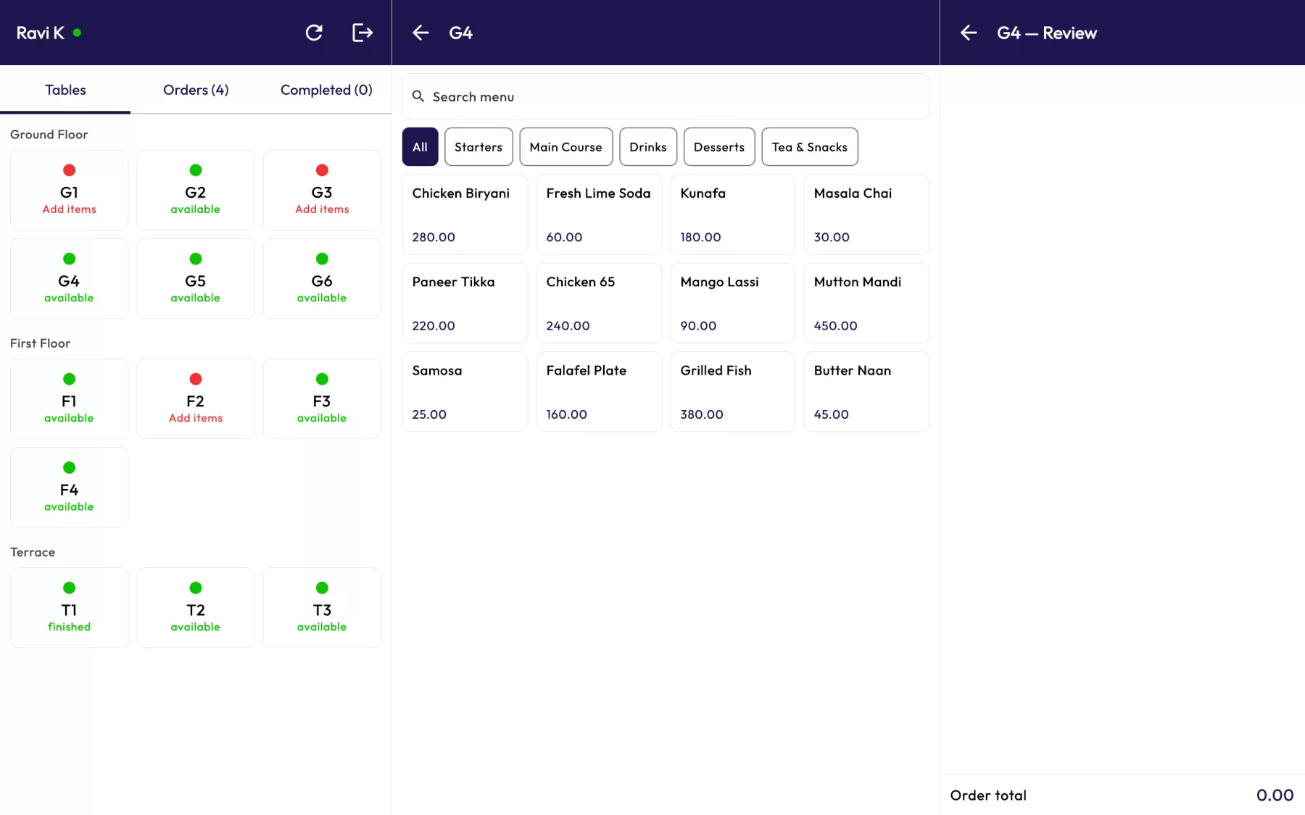Open finished table T1
1305x815 pixels.
[x=69, y=607]
